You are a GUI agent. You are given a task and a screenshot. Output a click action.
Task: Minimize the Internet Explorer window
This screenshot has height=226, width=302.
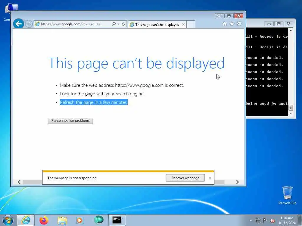(219, 16)
